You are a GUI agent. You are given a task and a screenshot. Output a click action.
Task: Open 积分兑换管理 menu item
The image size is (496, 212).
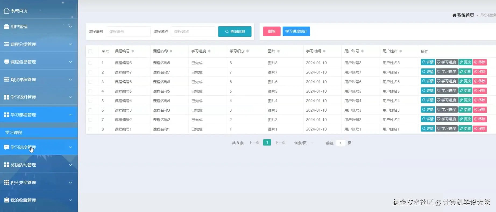39,182
